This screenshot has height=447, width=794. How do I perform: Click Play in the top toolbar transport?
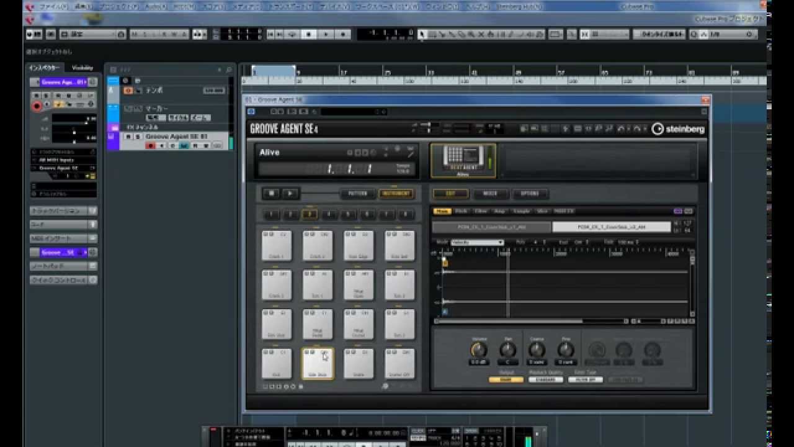pyautogui.click(x=326, y=34)
